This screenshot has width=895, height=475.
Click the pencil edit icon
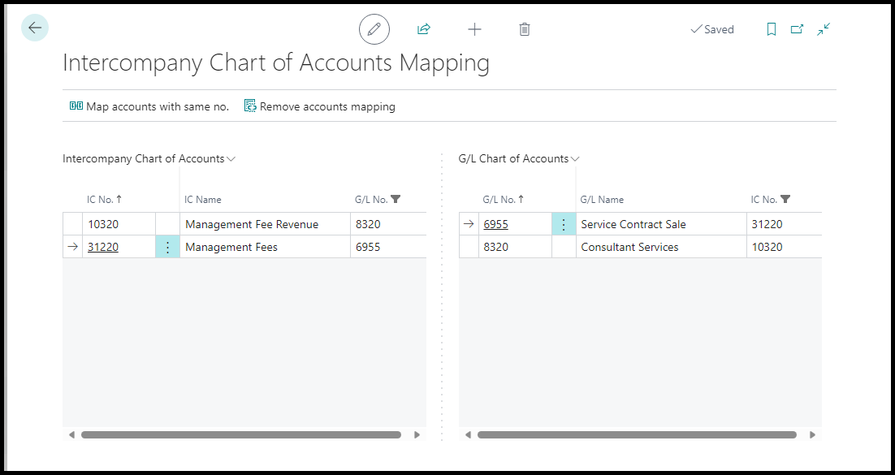374,29
